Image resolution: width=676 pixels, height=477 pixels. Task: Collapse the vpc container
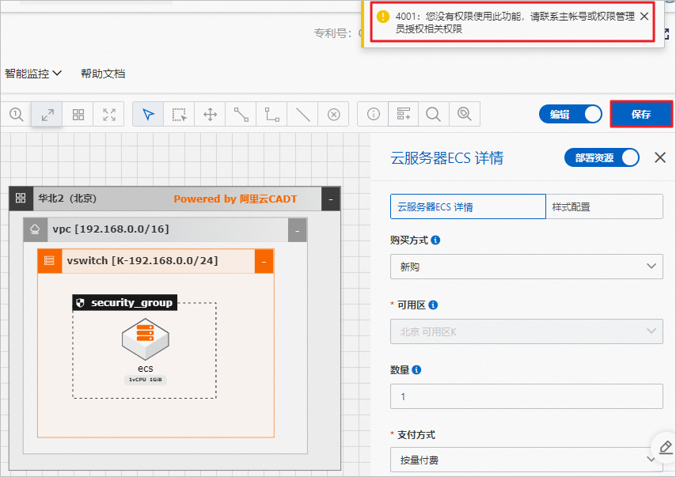[x=297, y=230]
